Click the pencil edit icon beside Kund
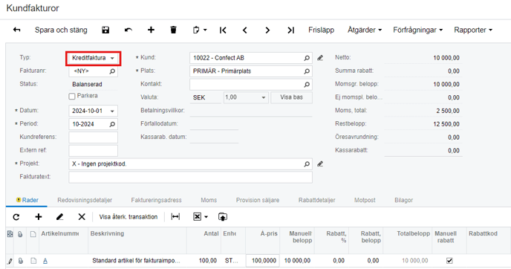Image resolution: width=511 pixels, height=269 pixels. click(x=320, y=58)
